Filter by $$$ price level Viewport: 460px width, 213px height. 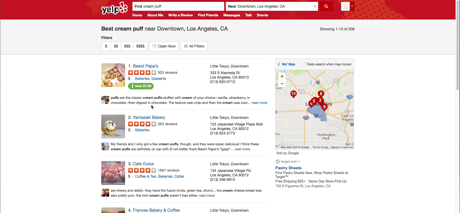click(127, 46)
